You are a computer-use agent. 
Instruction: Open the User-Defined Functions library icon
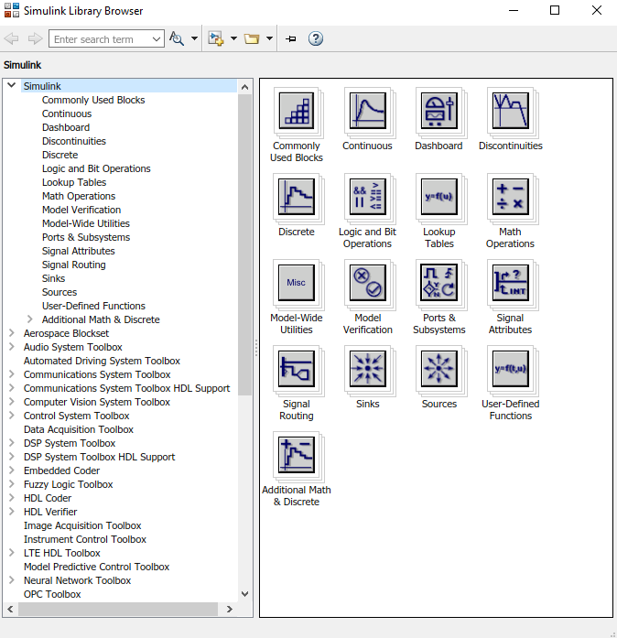pyautogui.click(x=511, y=369)
